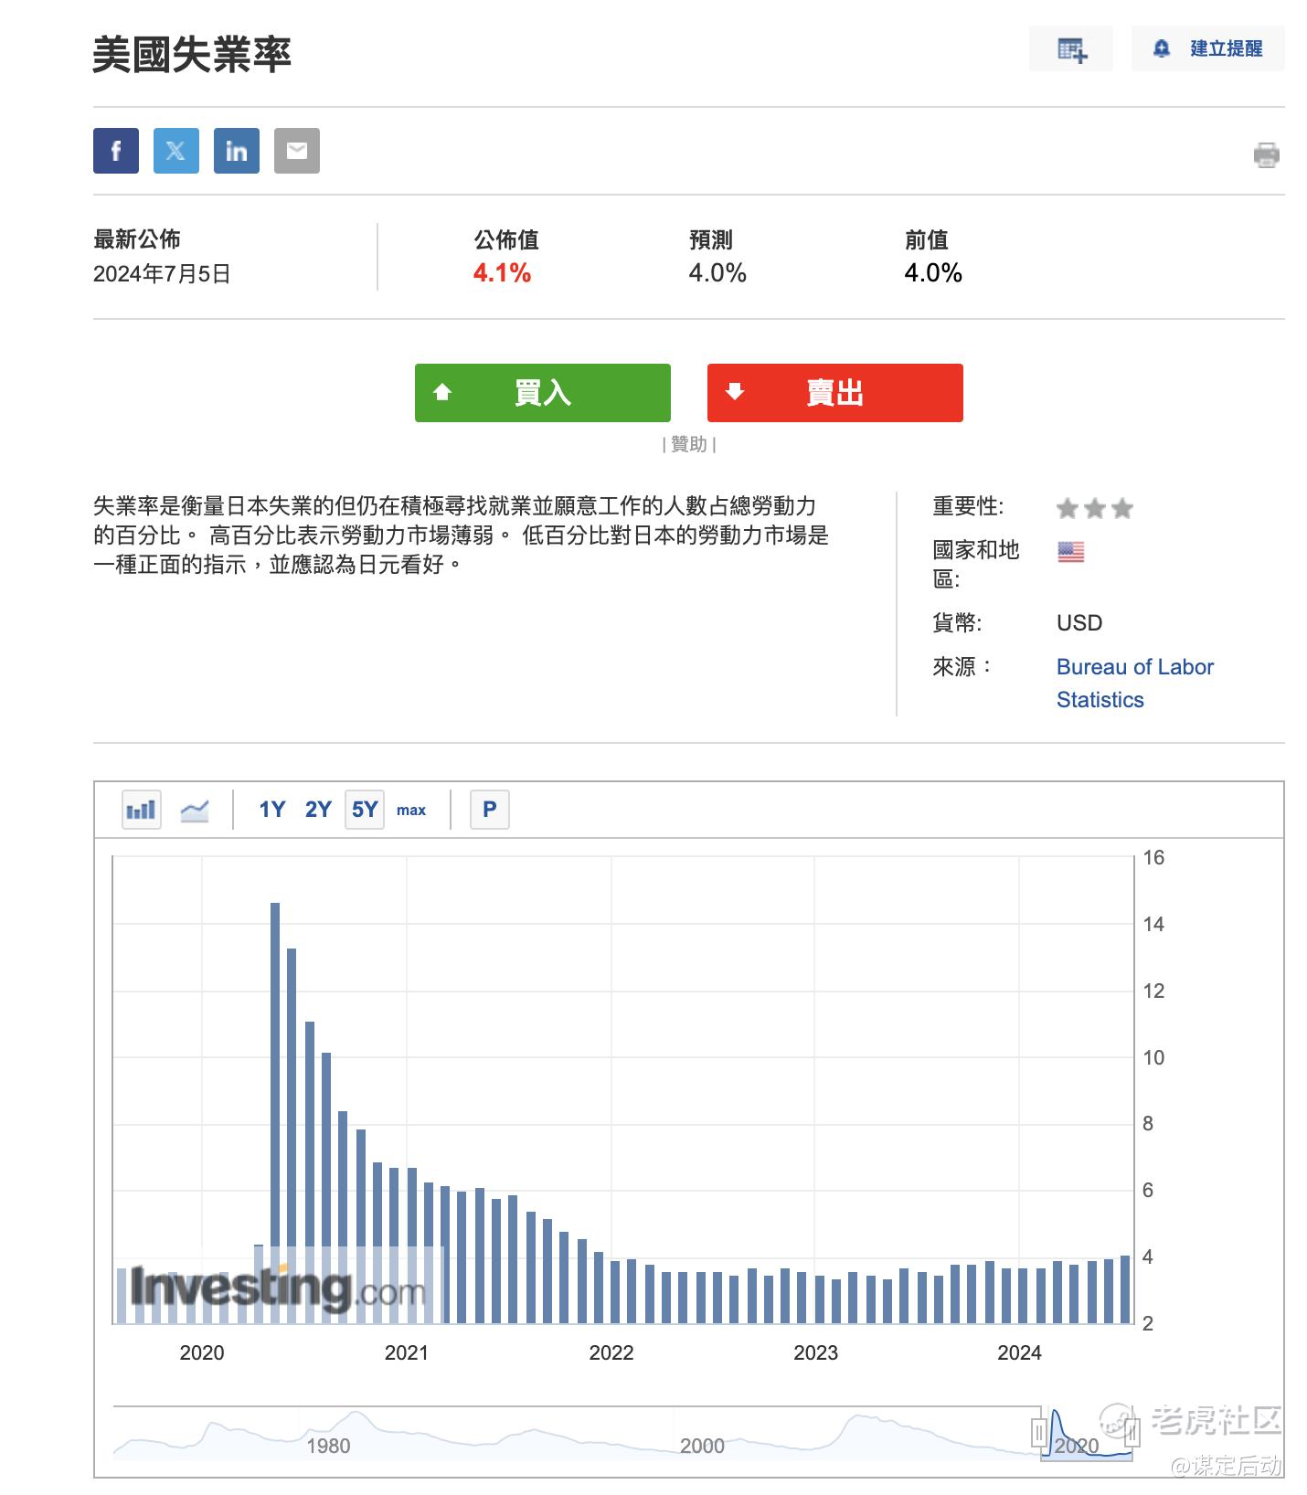This screenshot has height=1495, width=1307.
Task: Click the left range handle of navigator
Action: tap(1040, 1432)
